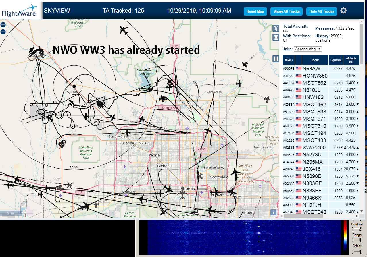Select the MSQT433 aircraft row

(x=321, y=140)
